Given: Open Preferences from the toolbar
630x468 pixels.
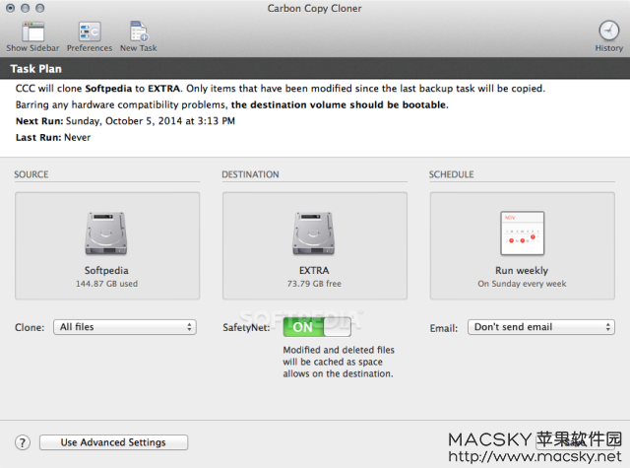Looking at the screenshot, I should 90,32.
